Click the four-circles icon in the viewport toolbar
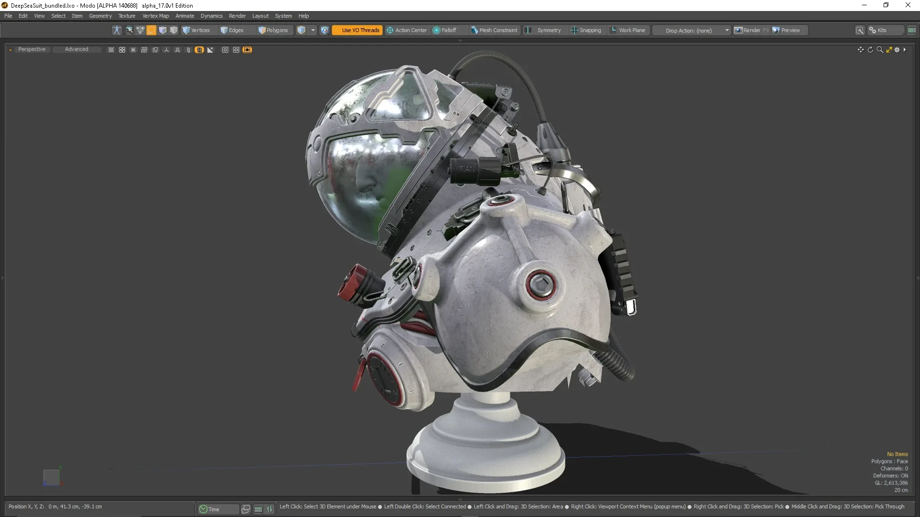Viewport: 920px width, 517px height. pyautogui.click(x=122, y=50)
